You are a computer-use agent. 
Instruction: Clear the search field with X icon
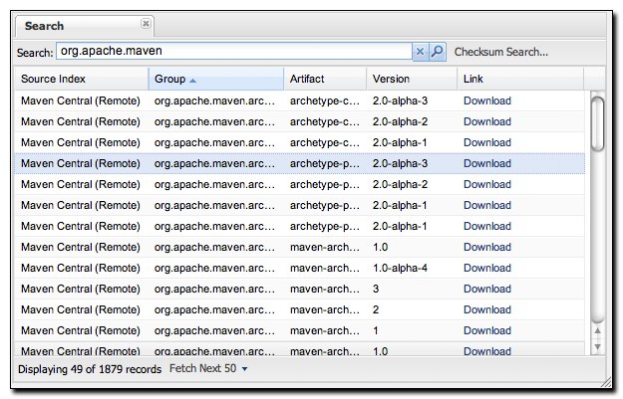coord(420,52)
